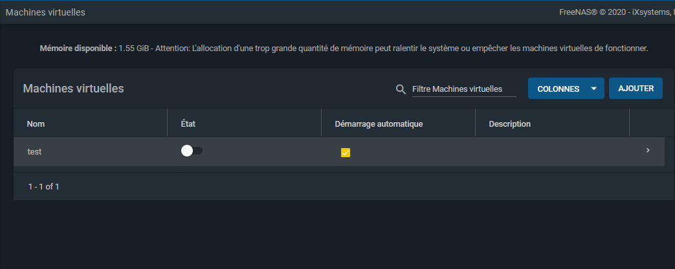Toggle the État switch for test
Screen dimensions: 675x269
tap(192, 151)
